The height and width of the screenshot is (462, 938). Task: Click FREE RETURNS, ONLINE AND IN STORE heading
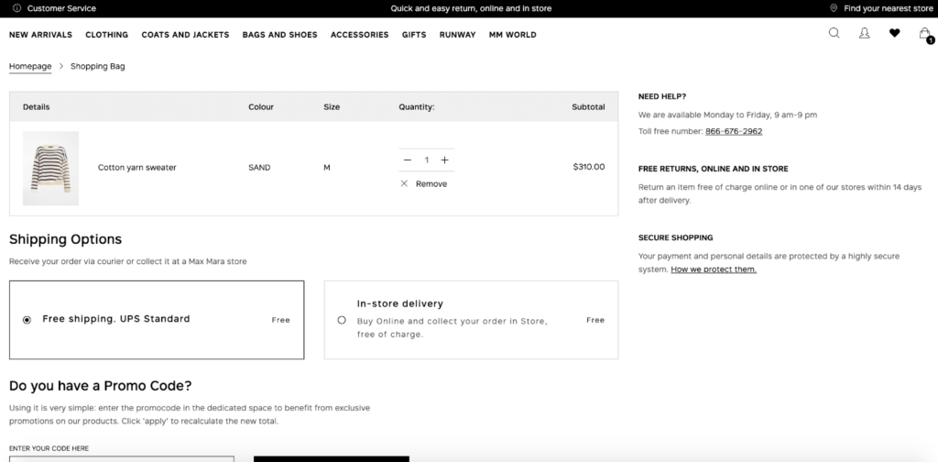(x=713, y=169)
